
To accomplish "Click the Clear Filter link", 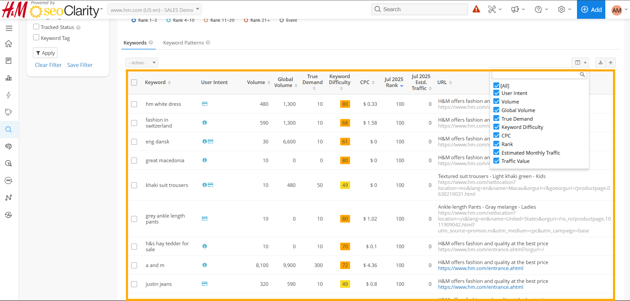I will (x=48, y=65).
